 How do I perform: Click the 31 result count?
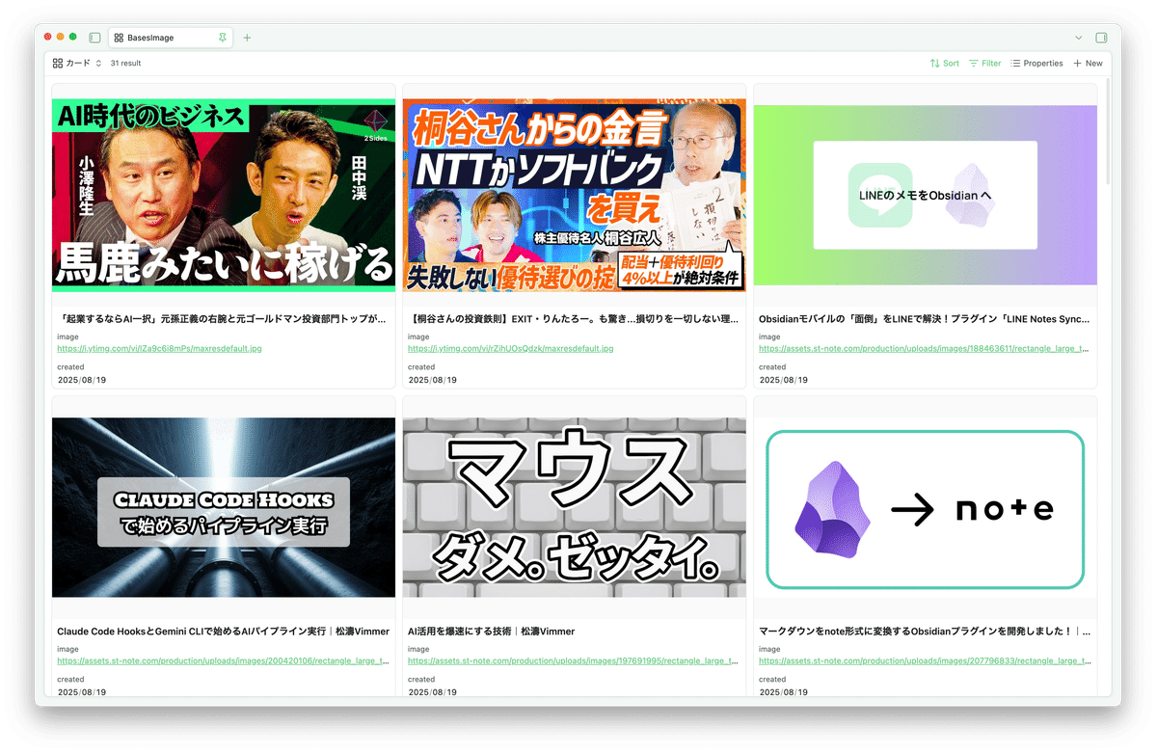pyautogui.click(x=125, y=64)
